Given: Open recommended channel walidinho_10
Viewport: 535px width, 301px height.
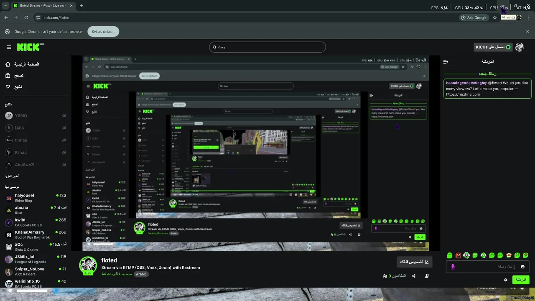Looking at the screenshot, I should [36, 283].
